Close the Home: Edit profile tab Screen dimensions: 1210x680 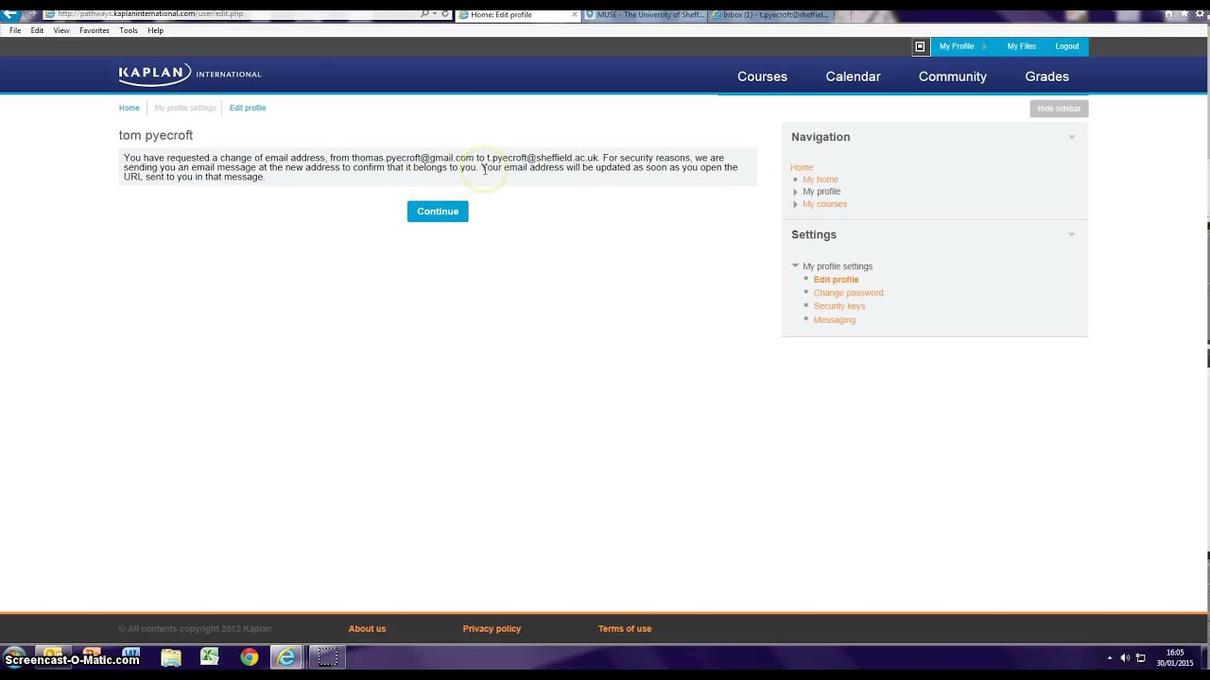pyautogui.click(x=574, y=15)
